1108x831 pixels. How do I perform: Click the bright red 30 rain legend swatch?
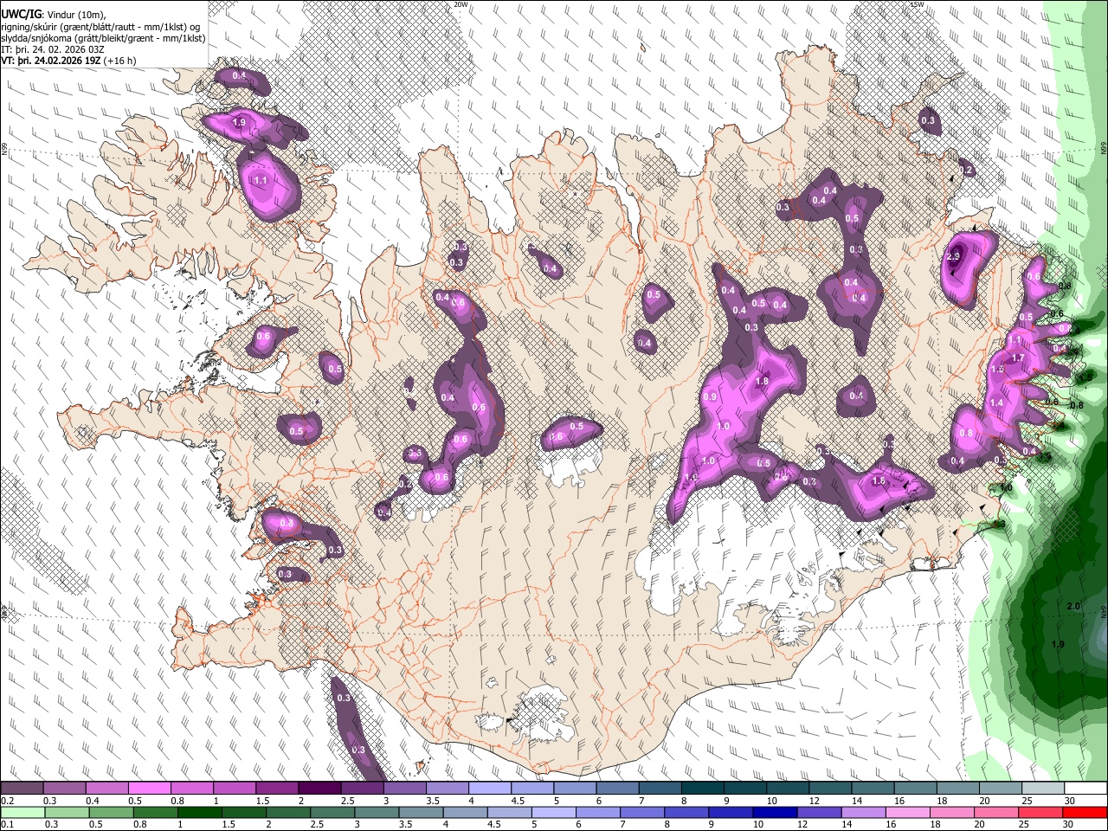[1085, 812]
